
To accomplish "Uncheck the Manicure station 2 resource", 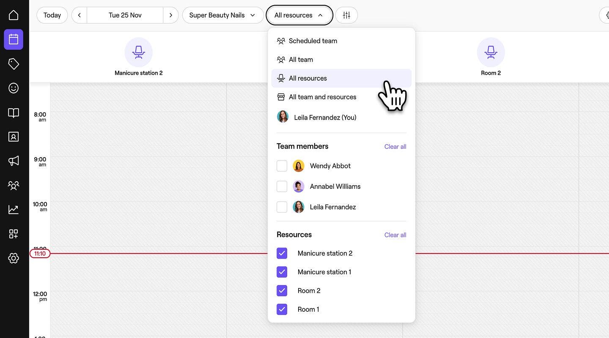I will pos(282,253).
